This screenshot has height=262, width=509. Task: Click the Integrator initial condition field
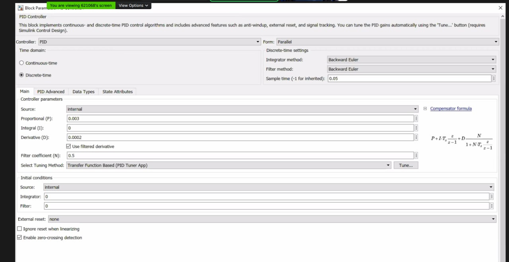click(x=266, y=197)
